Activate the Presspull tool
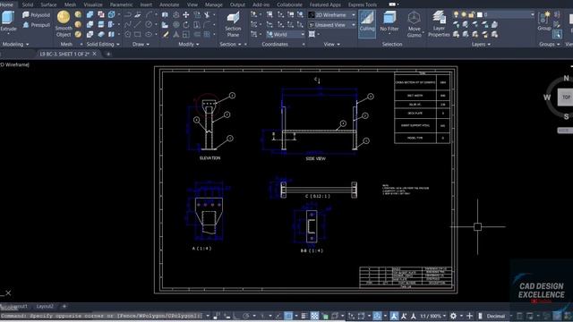 36,25
